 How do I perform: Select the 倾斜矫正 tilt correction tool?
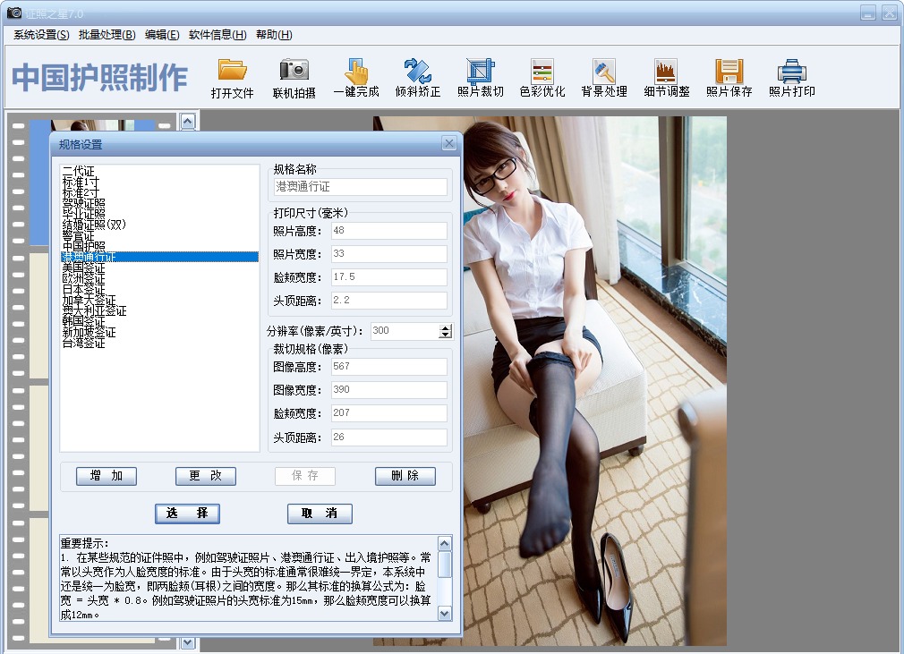(x=418, y=71)
